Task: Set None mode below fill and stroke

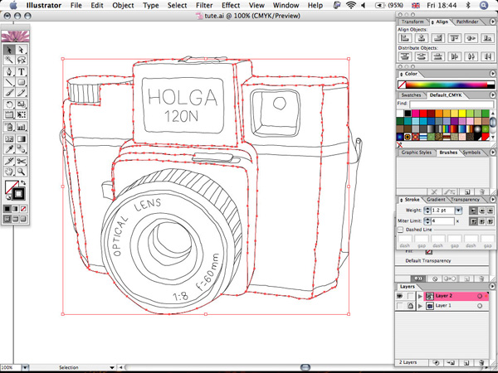Action: click(x=23, y=209)
